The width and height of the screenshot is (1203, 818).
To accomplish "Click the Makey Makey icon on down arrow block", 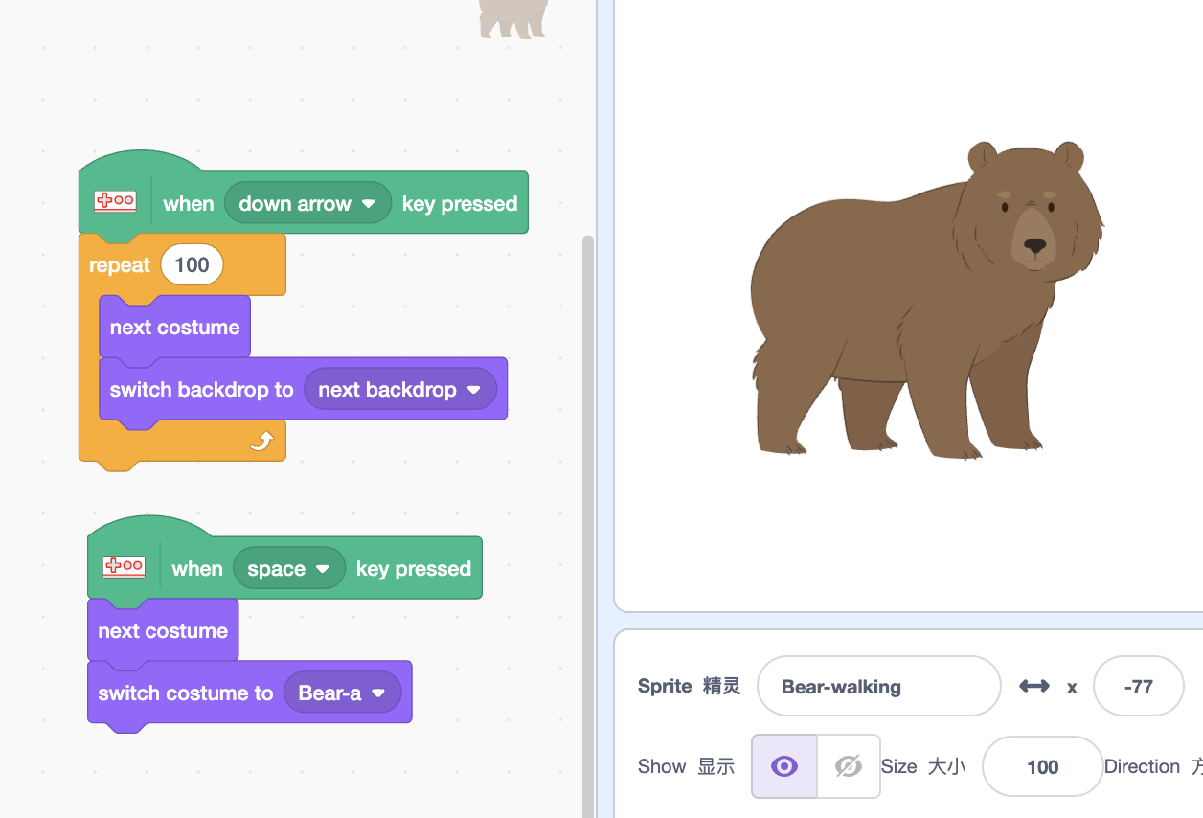I will pyautogui.click(x=115, y=202).
